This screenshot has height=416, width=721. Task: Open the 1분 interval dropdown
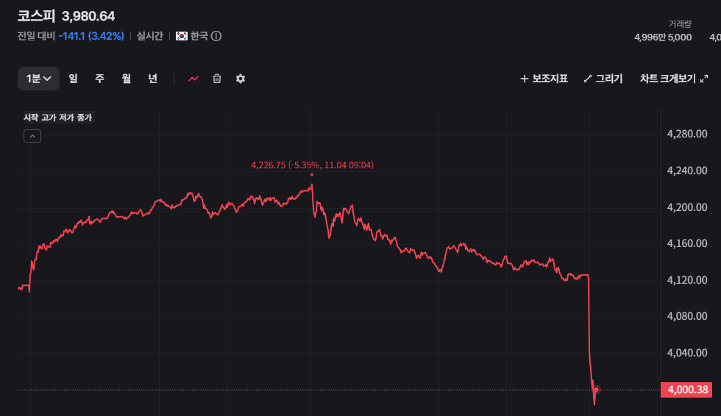point(38,79)
